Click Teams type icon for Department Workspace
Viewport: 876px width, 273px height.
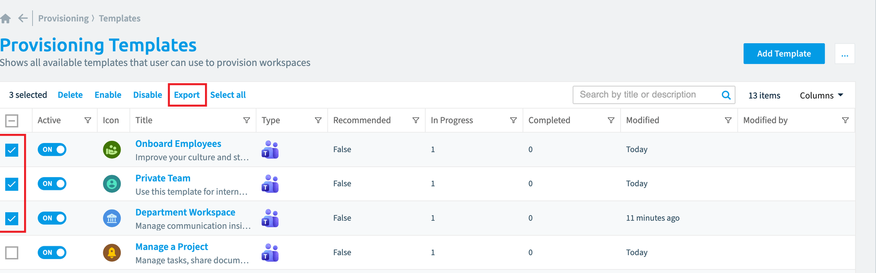(x=270, y=218)
